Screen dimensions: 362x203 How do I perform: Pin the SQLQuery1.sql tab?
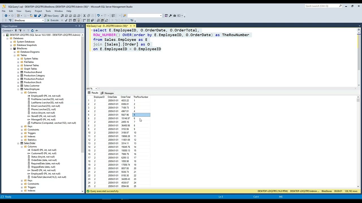click(131, 26)
